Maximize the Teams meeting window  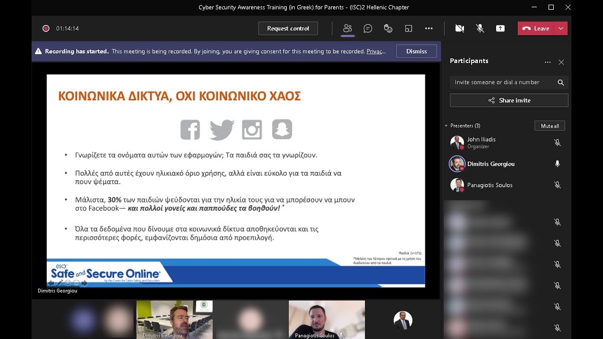point(551,7)
